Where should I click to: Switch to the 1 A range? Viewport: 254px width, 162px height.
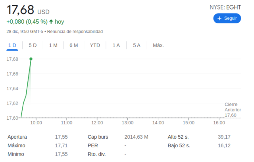coord(116,45)
